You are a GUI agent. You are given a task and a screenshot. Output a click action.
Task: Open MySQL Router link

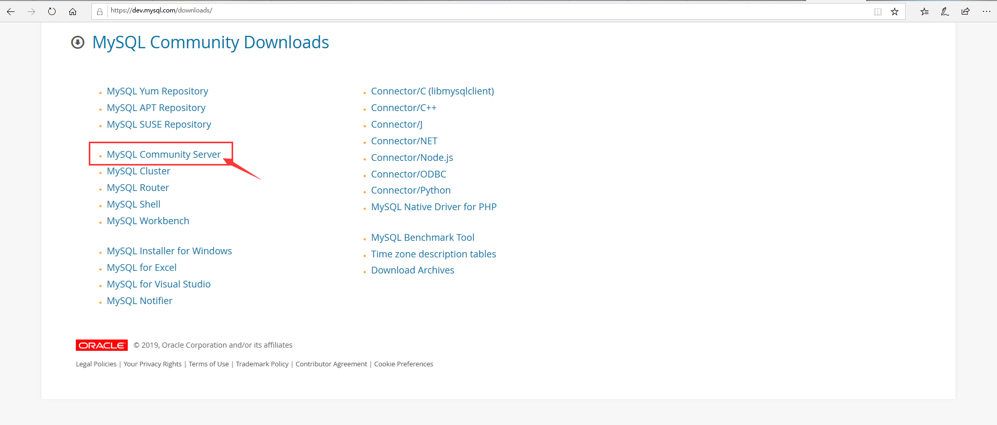click(x=138, y=188)
